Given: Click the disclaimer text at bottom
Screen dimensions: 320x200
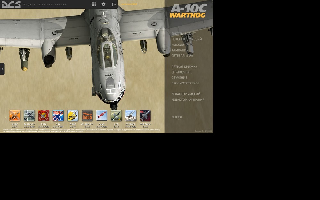Looking at the screenshot, I should (82, 131).
